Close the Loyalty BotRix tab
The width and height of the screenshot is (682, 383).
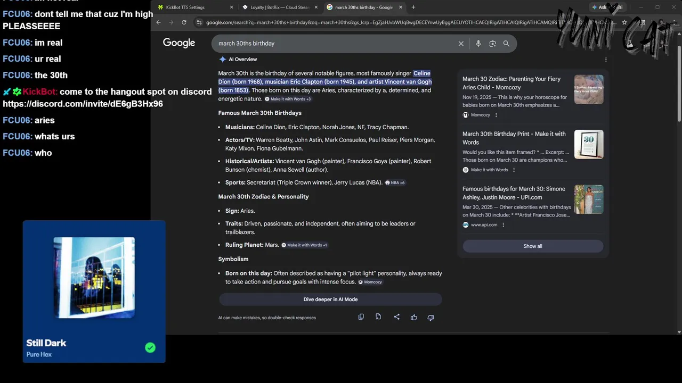coord(315,7)
